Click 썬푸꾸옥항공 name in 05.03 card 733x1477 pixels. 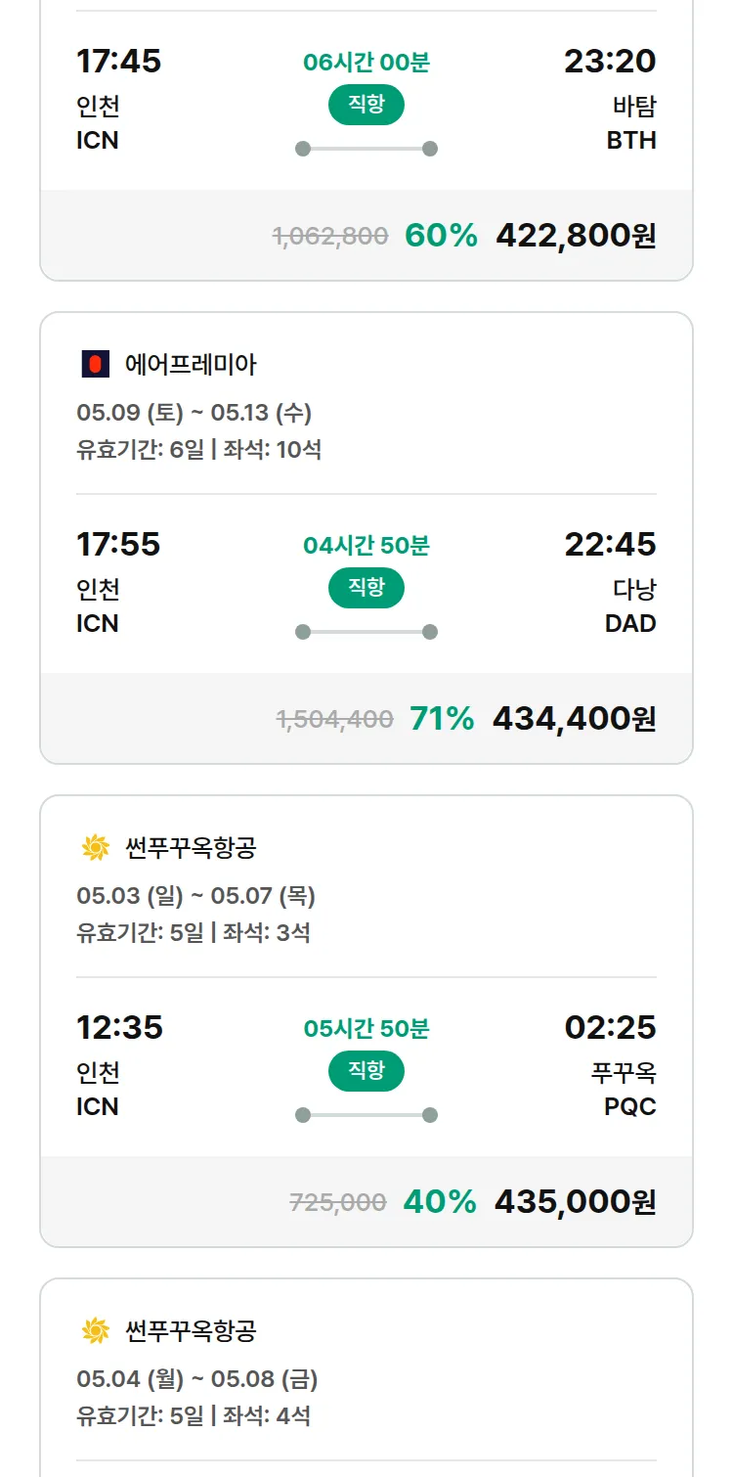click(191, 848)
